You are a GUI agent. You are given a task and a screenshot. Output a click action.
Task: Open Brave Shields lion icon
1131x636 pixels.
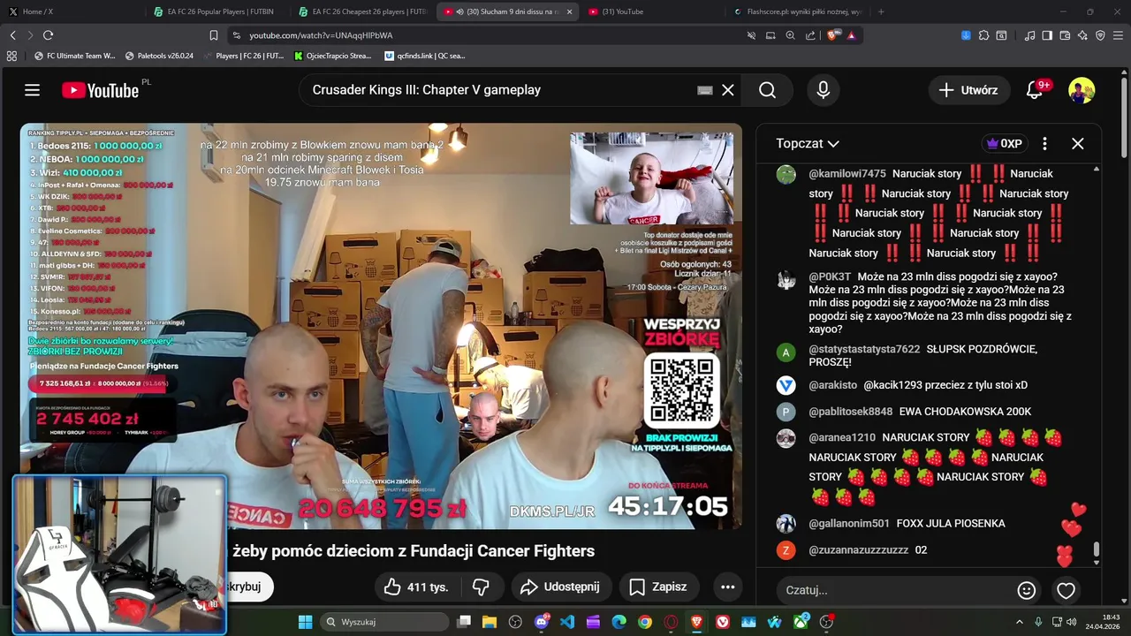tap(832, 35)
